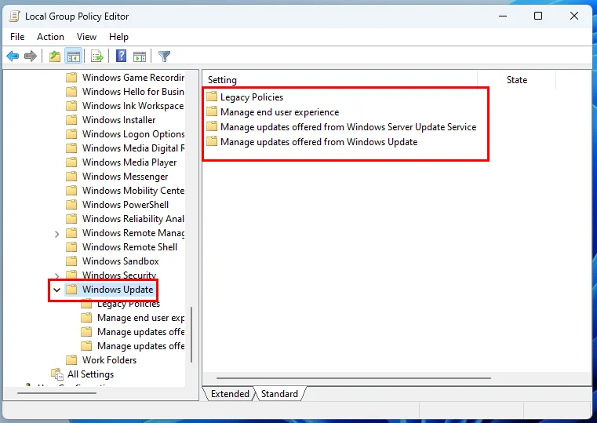The image size is (597, 423).
Task: Select Windows Game Recording tree item
Action: (133, 78)
